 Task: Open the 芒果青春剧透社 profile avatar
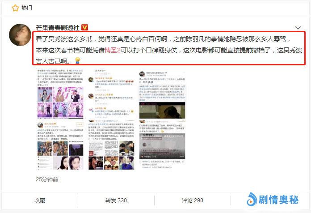point(20,34)
